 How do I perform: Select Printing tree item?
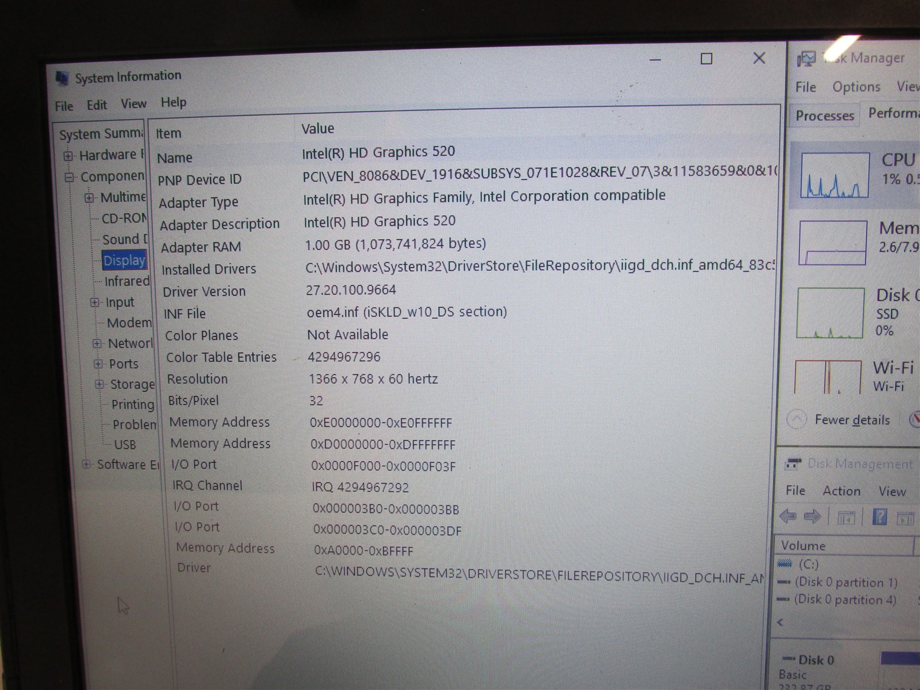pos(133,404)
